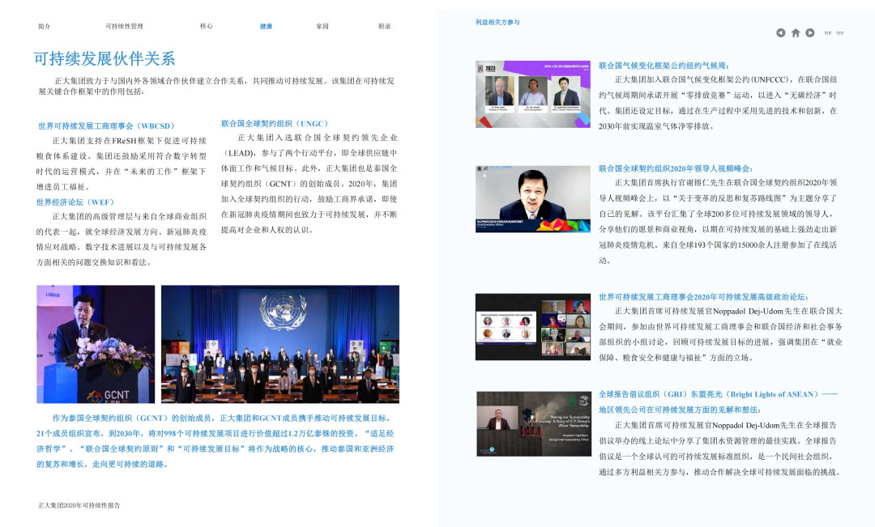Open the 2020 leaders summit speaker thumbnail

[x=532, y=199]
